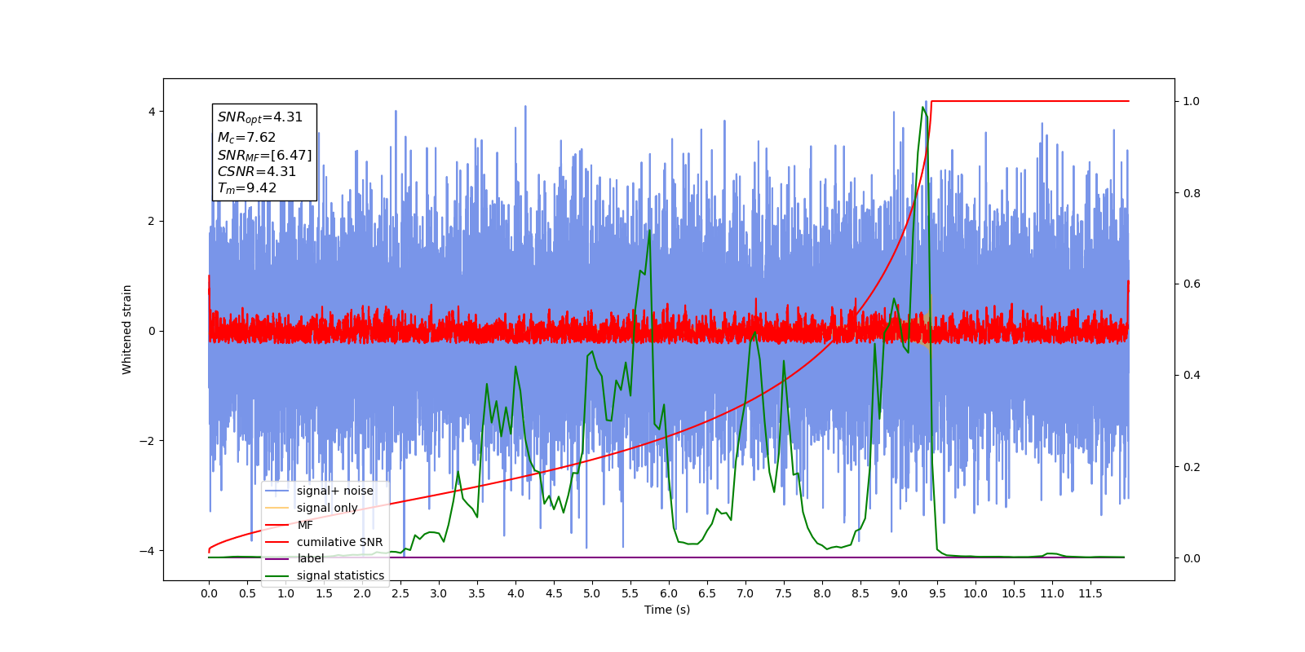Select the x-axis tick label 5.5
Viewport: 1305px width, 652px height.
pos(630,593)
